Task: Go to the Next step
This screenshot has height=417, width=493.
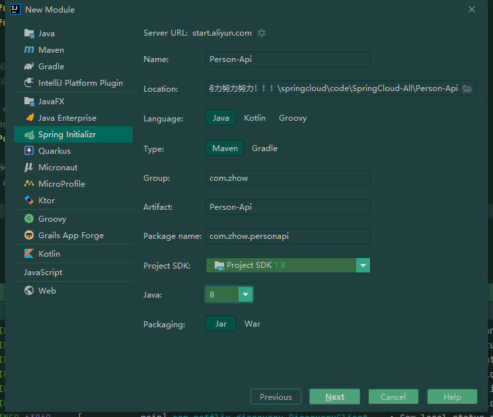Action: coord(334,397)
